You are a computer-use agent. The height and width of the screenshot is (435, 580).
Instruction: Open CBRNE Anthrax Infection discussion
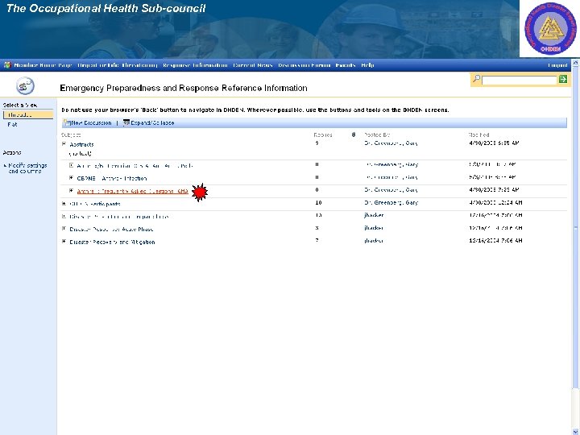(112, 178)
